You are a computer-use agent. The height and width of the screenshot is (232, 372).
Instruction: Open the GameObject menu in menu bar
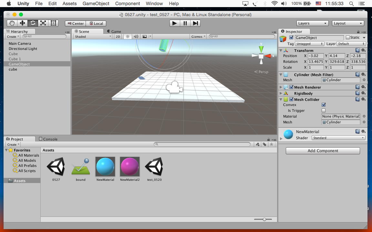[x=96, y=4]
